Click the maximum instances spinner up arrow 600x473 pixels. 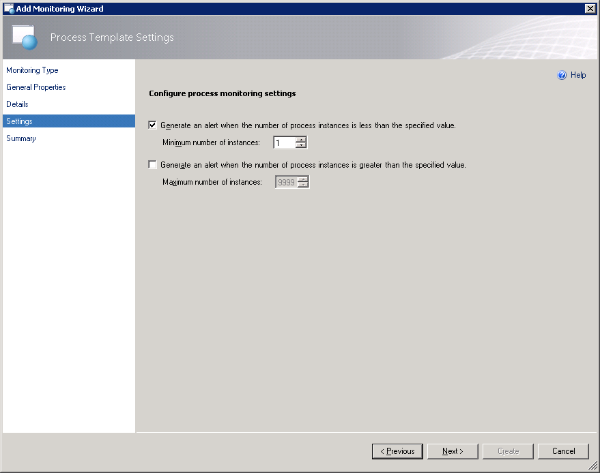303,179
